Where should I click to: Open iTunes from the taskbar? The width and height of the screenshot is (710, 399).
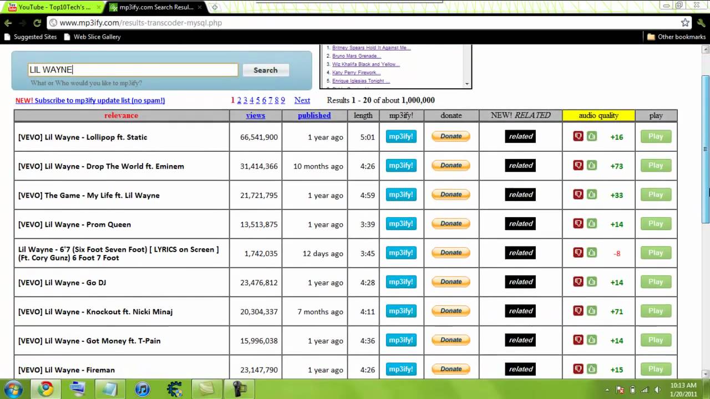click(143, 389)
